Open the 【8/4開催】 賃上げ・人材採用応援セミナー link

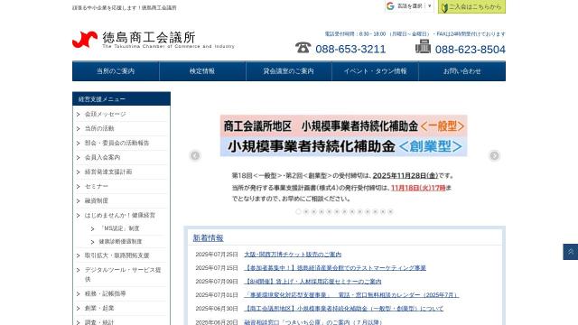click(x=312, y=282)
